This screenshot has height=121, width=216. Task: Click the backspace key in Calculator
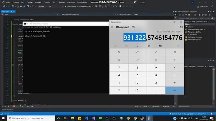click(x=174, y=52)
